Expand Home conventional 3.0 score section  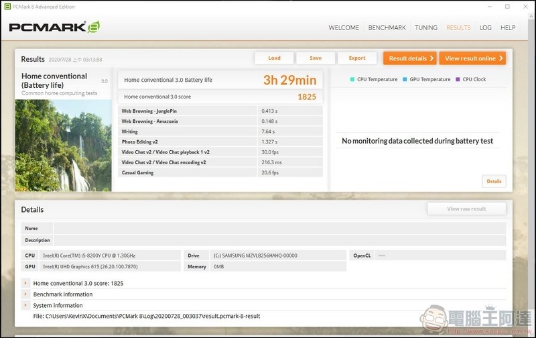click(x=26, y=283)
